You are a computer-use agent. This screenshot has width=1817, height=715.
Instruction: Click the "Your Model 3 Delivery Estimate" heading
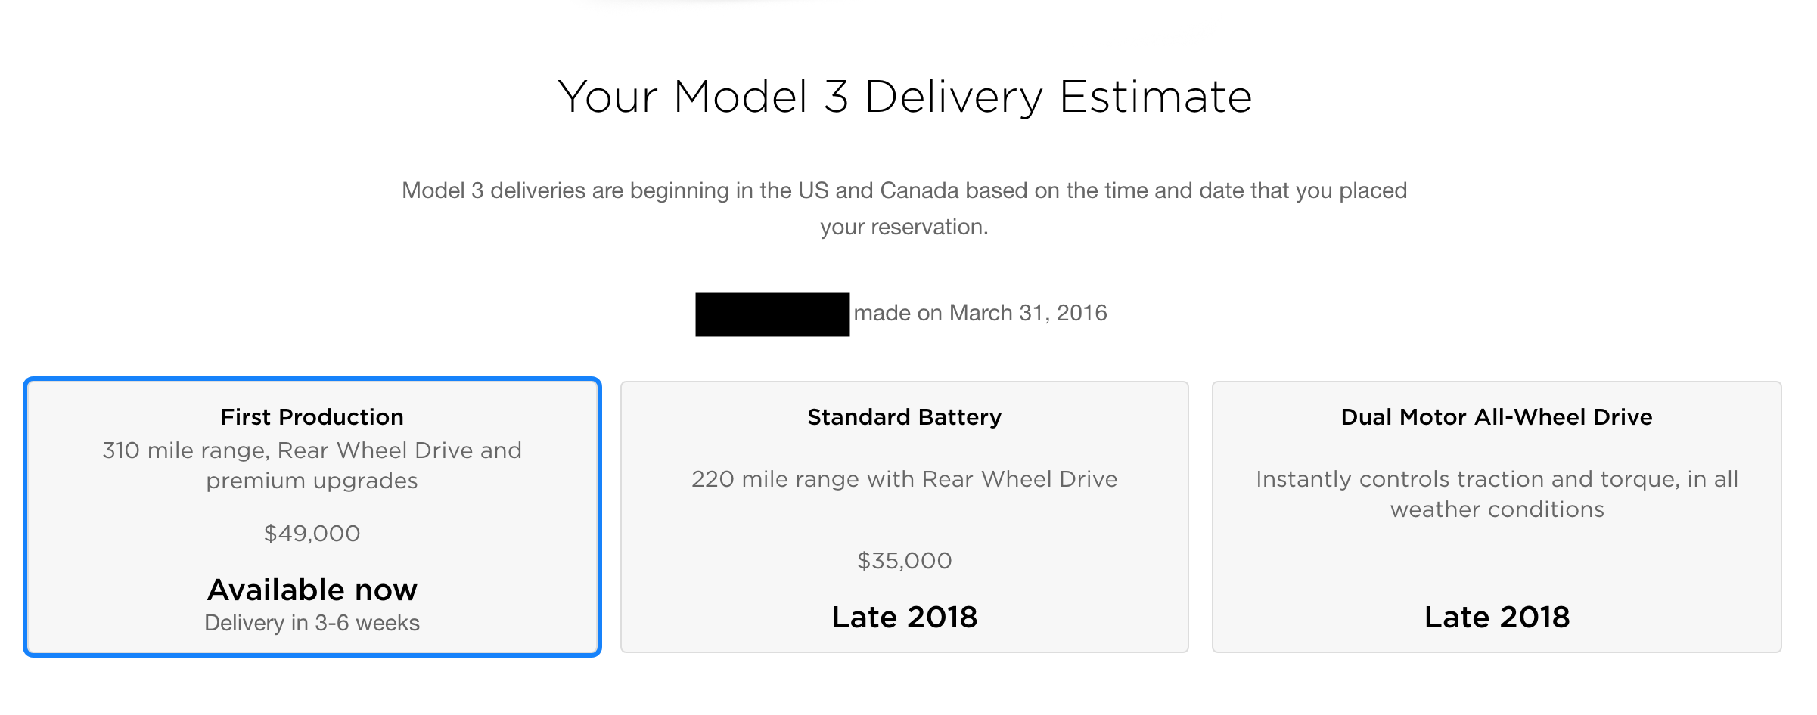pos(905,97)
